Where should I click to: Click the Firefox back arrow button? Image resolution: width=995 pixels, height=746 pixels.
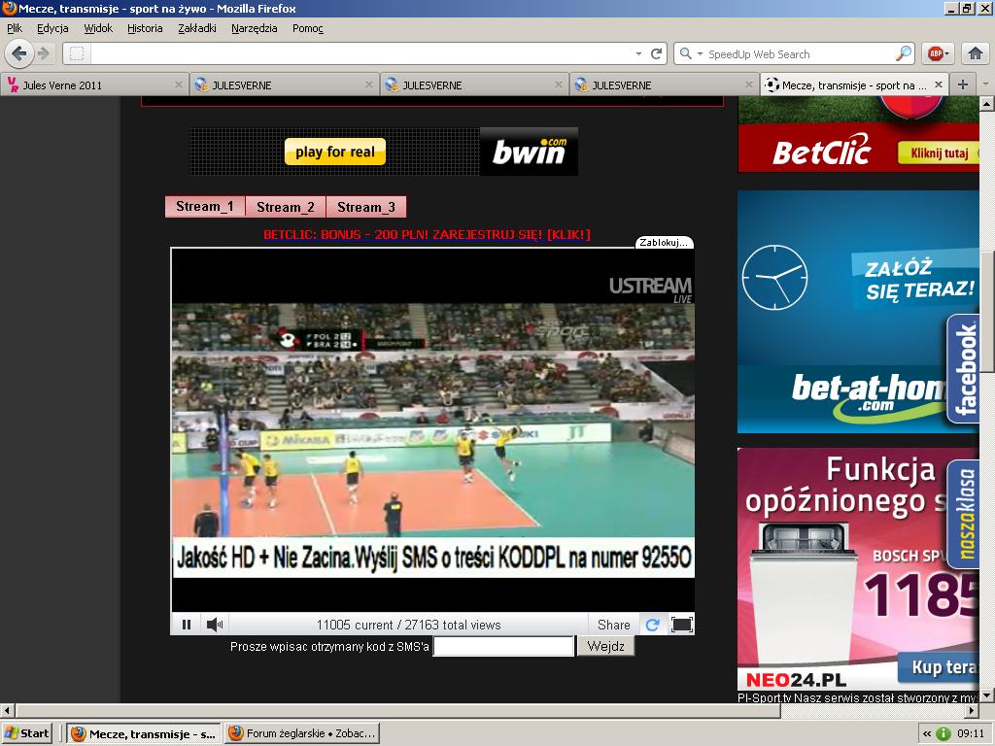point(18,53)
